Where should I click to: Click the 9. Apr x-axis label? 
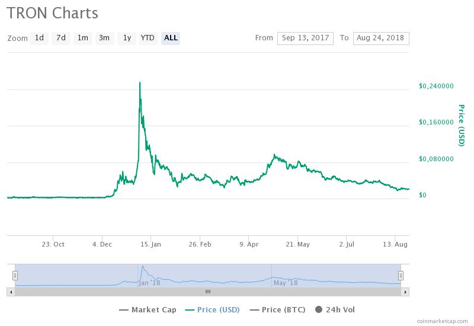pyautogui.click(x=249, y=244)
